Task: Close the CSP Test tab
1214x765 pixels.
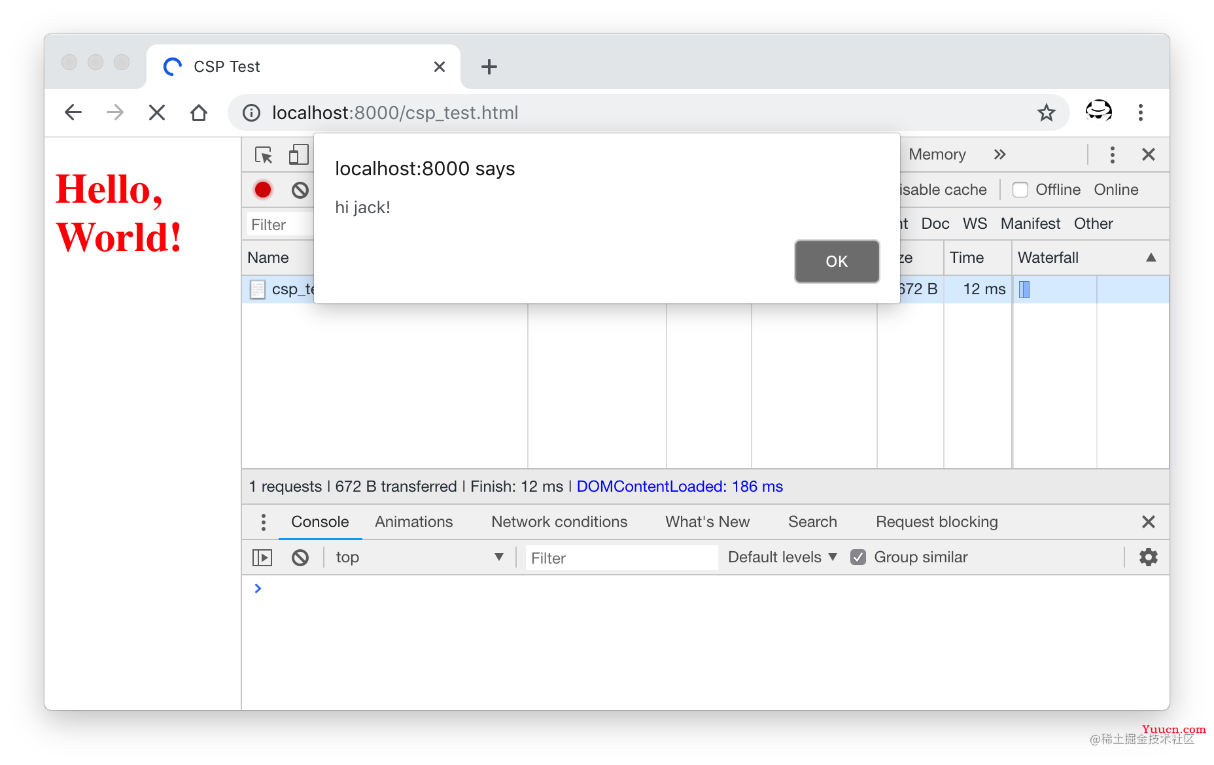Action: [440, 67]
